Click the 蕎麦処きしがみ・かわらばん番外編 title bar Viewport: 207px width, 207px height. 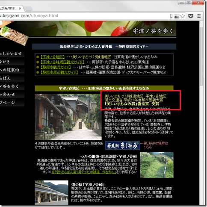[104, 47]
